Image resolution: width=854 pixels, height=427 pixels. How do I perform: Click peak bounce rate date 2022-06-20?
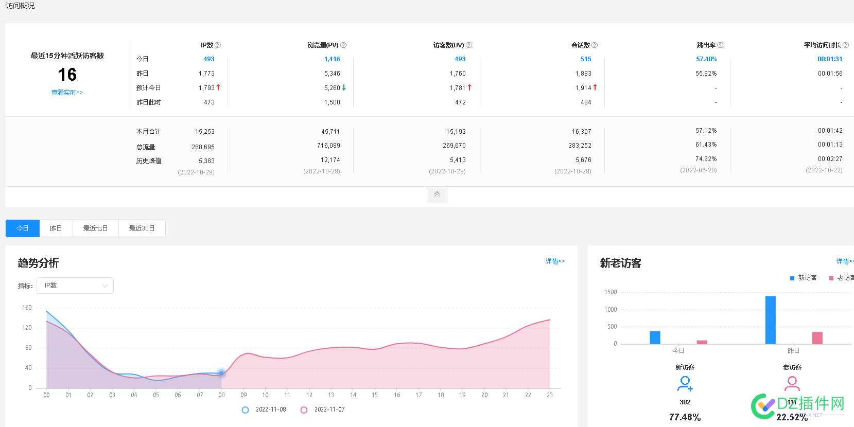tap(699, 170)
